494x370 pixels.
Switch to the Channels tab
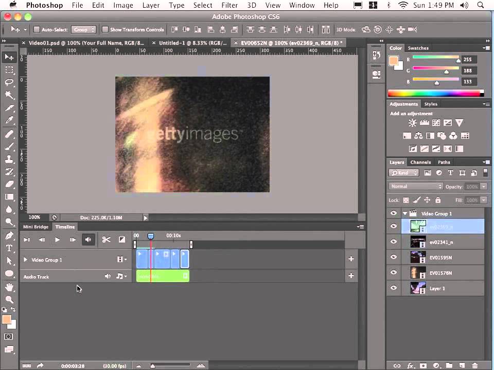(420, 162)
